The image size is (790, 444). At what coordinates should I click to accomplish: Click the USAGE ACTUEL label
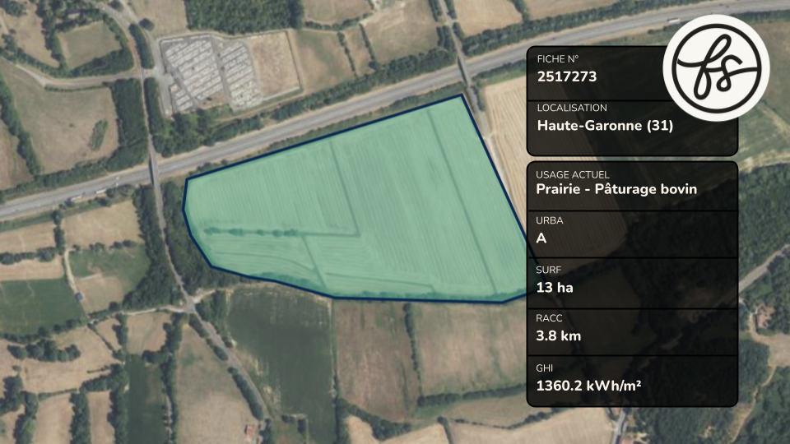click(573, 174)
